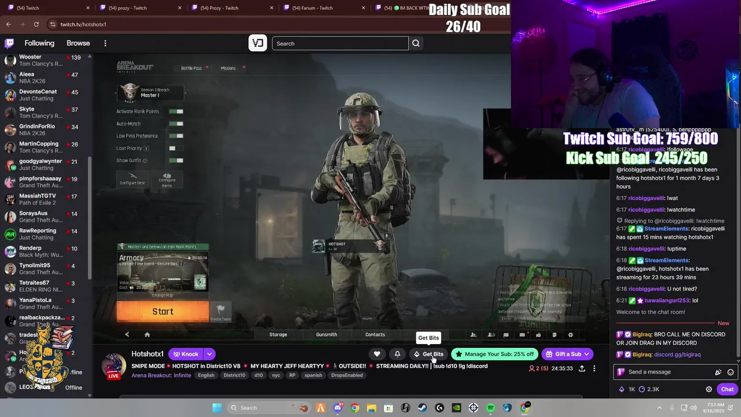Check the channel points balance 2.3K

tap(649, 389)
